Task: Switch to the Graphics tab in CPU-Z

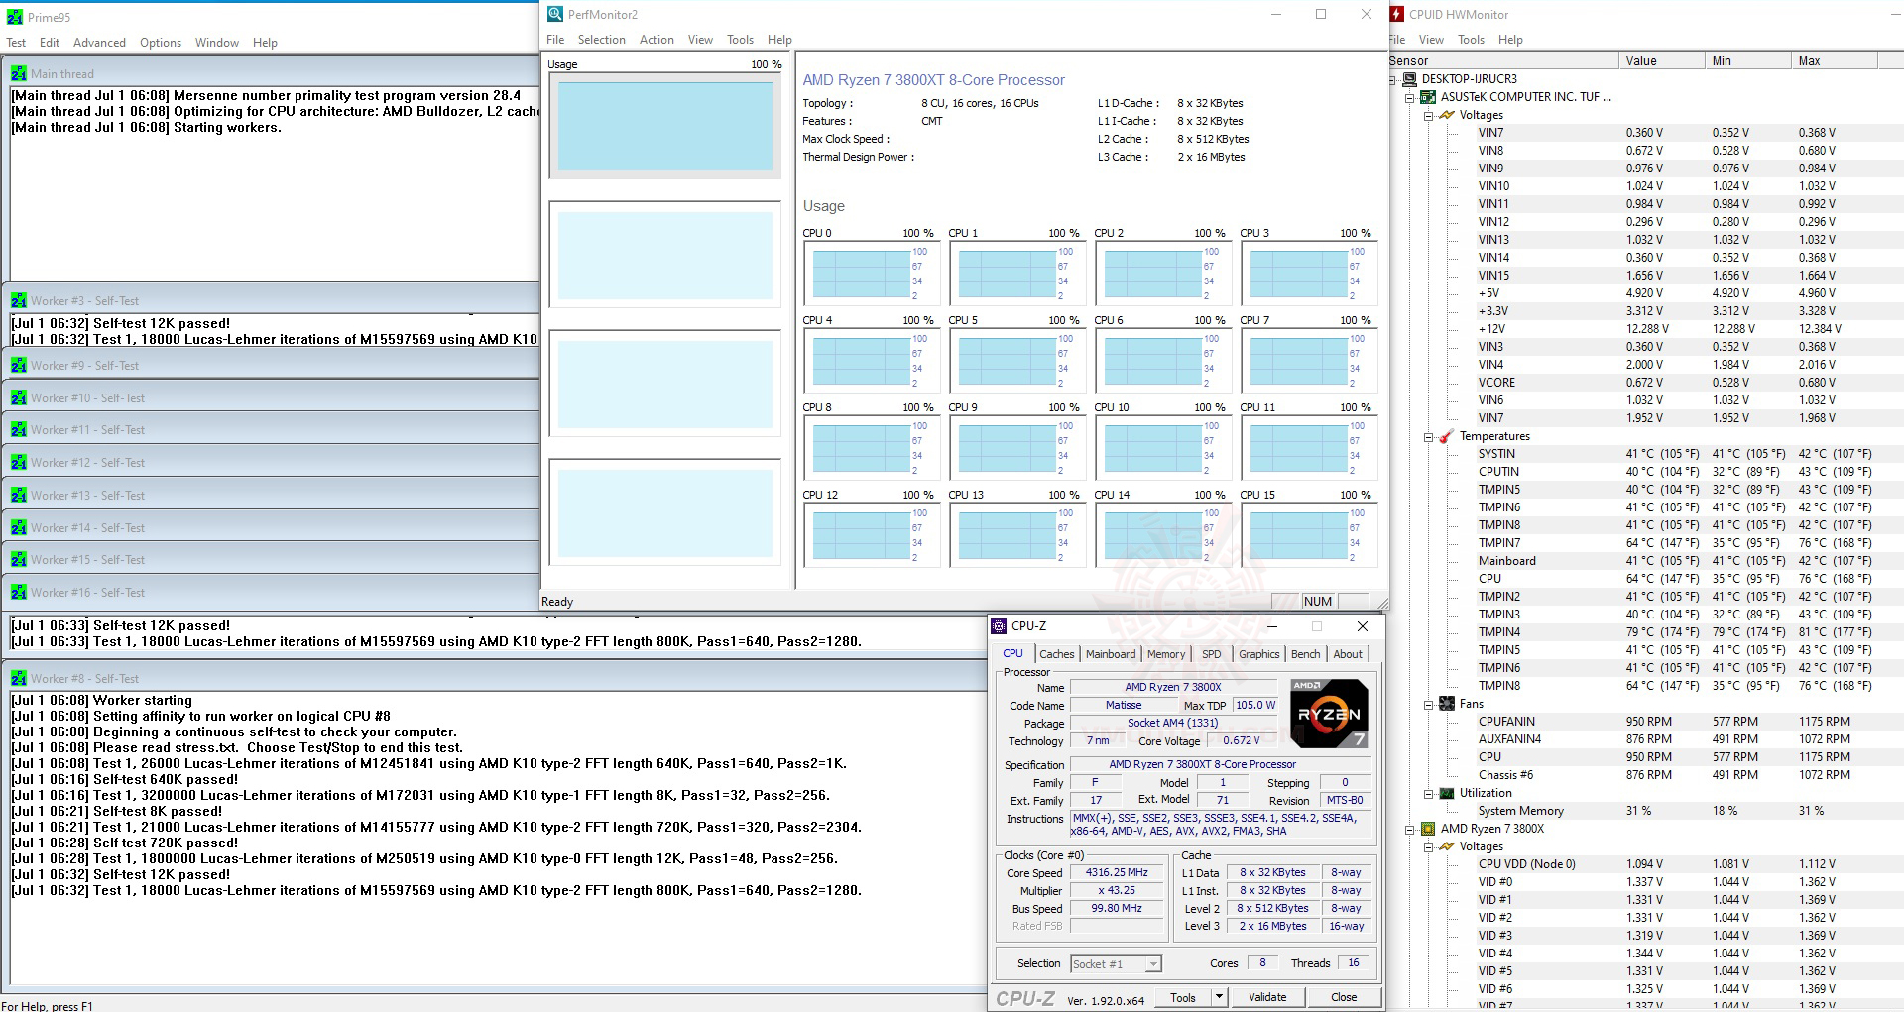Action: pos(1259,654)
